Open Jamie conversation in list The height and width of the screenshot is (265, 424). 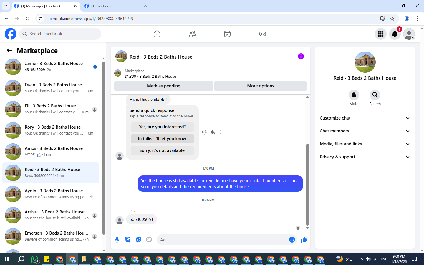tap(51, 67)
